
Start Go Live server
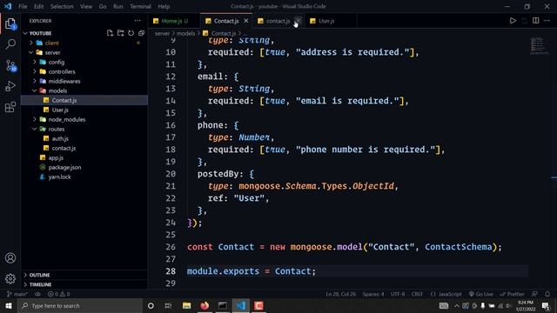(481, 294)
